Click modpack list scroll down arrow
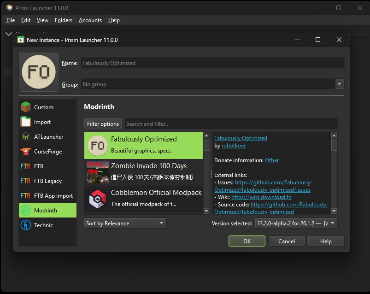 (206, 211)
